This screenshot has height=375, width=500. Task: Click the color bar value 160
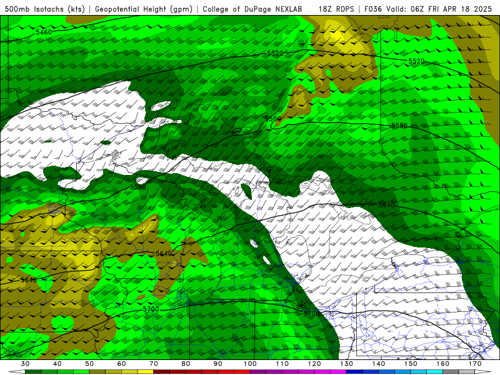[443, 364]
